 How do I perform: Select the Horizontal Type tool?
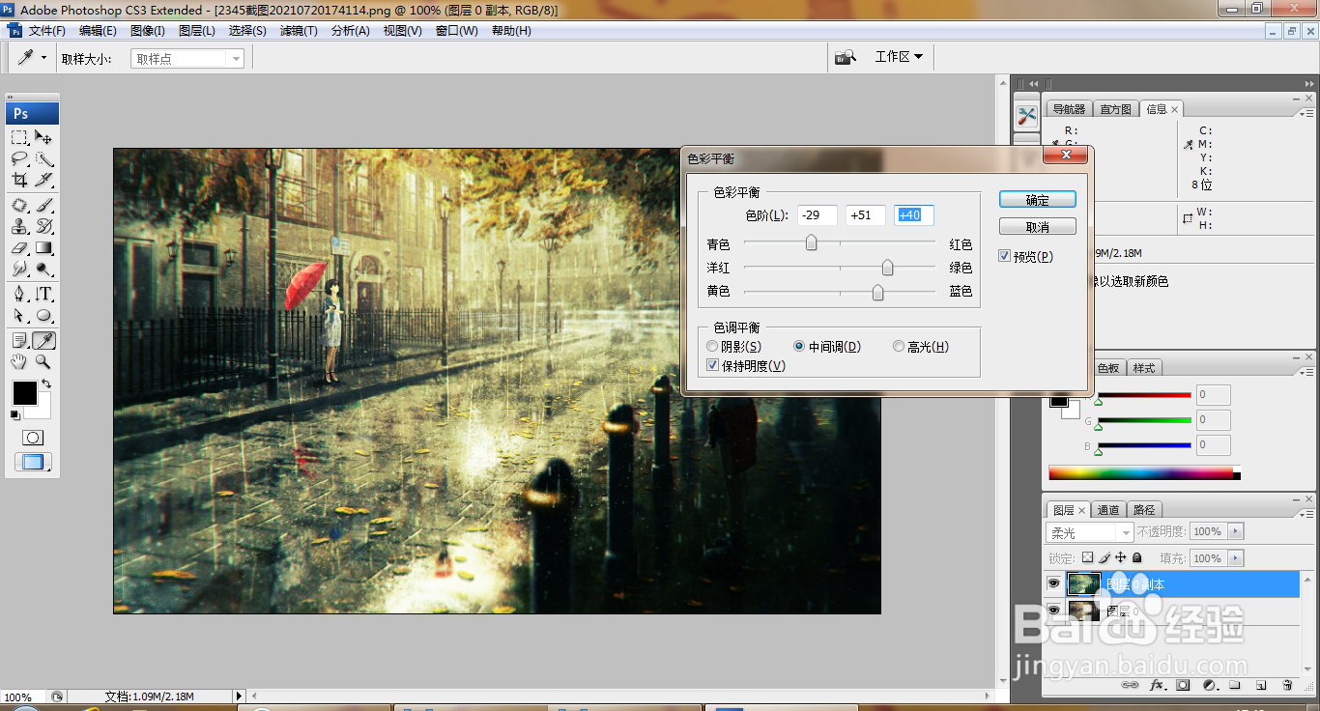43,294
